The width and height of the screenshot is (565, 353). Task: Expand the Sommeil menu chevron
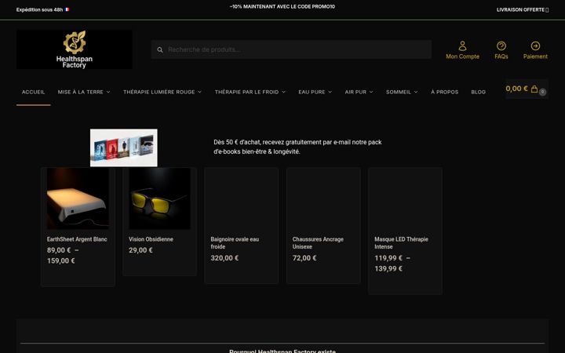tap(416, 93)
